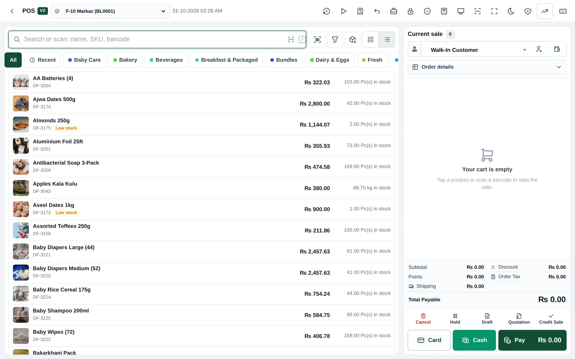
Task: Click Order Tax in the totals area
Action: tap(506, 277)
